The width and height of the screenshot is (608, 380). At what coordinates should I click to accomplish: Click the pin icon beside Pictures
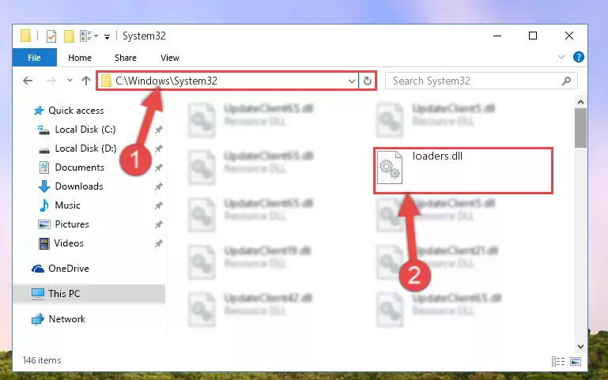pyautogui.click(x=159, y=224)
